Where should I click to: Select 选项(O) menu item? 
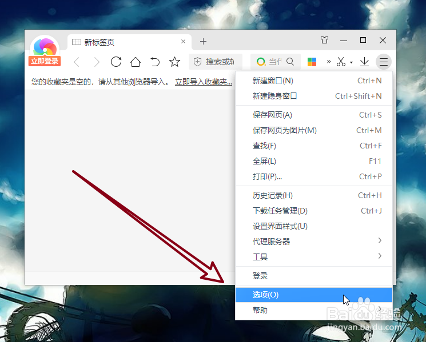tap(314, 295)
